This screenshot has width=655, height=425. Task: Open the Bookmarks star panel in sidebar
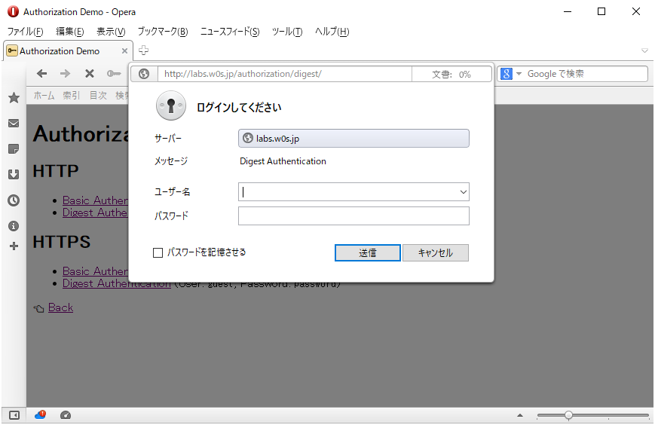pyautogui.click(x=14, y=98)
